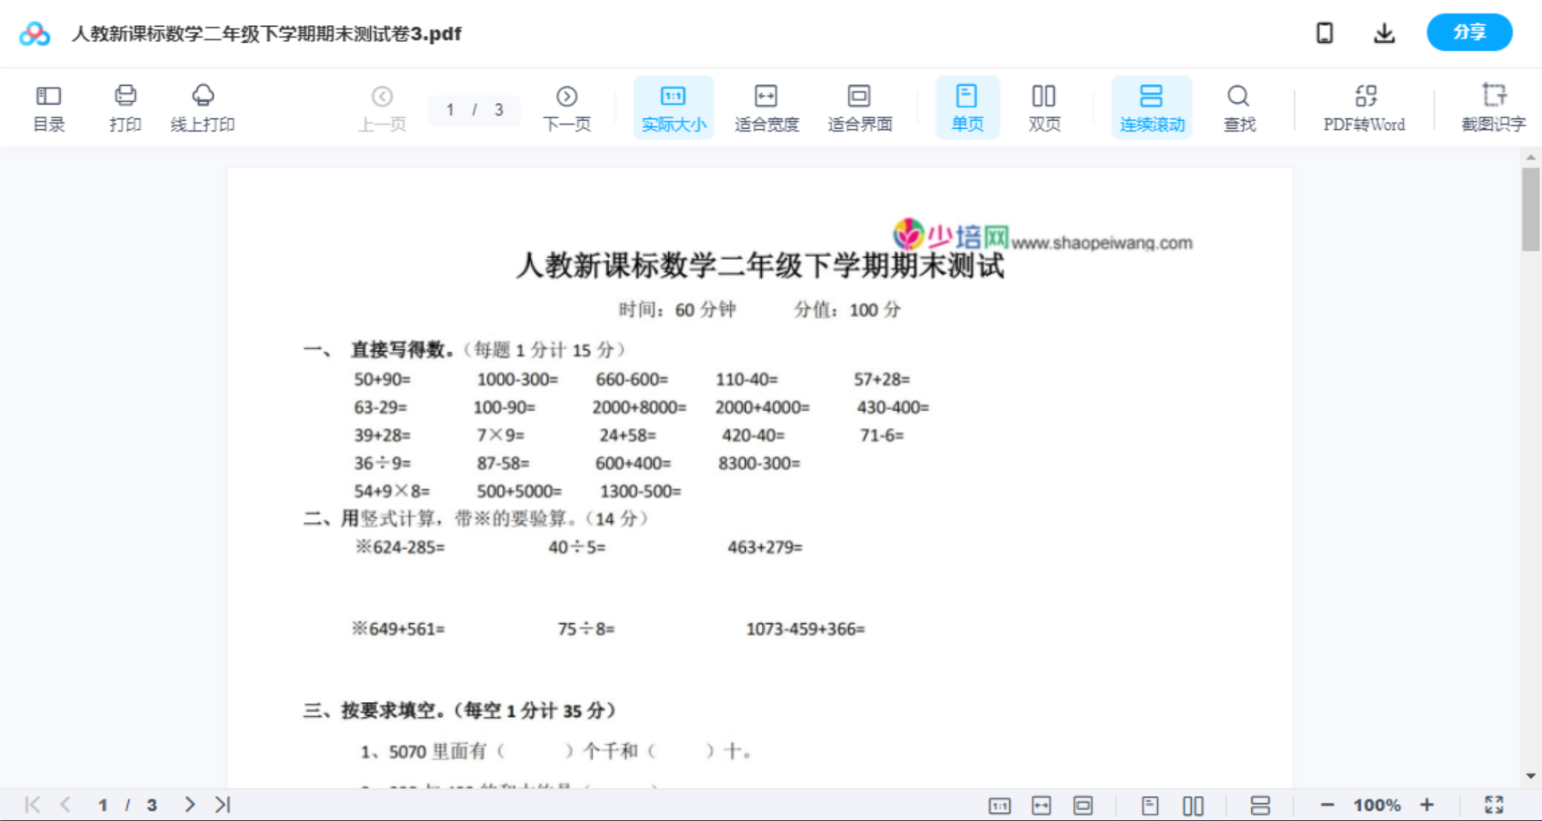Click the 打印 print icon
The width and height of the screenshot is (1542, 821).
124,107
